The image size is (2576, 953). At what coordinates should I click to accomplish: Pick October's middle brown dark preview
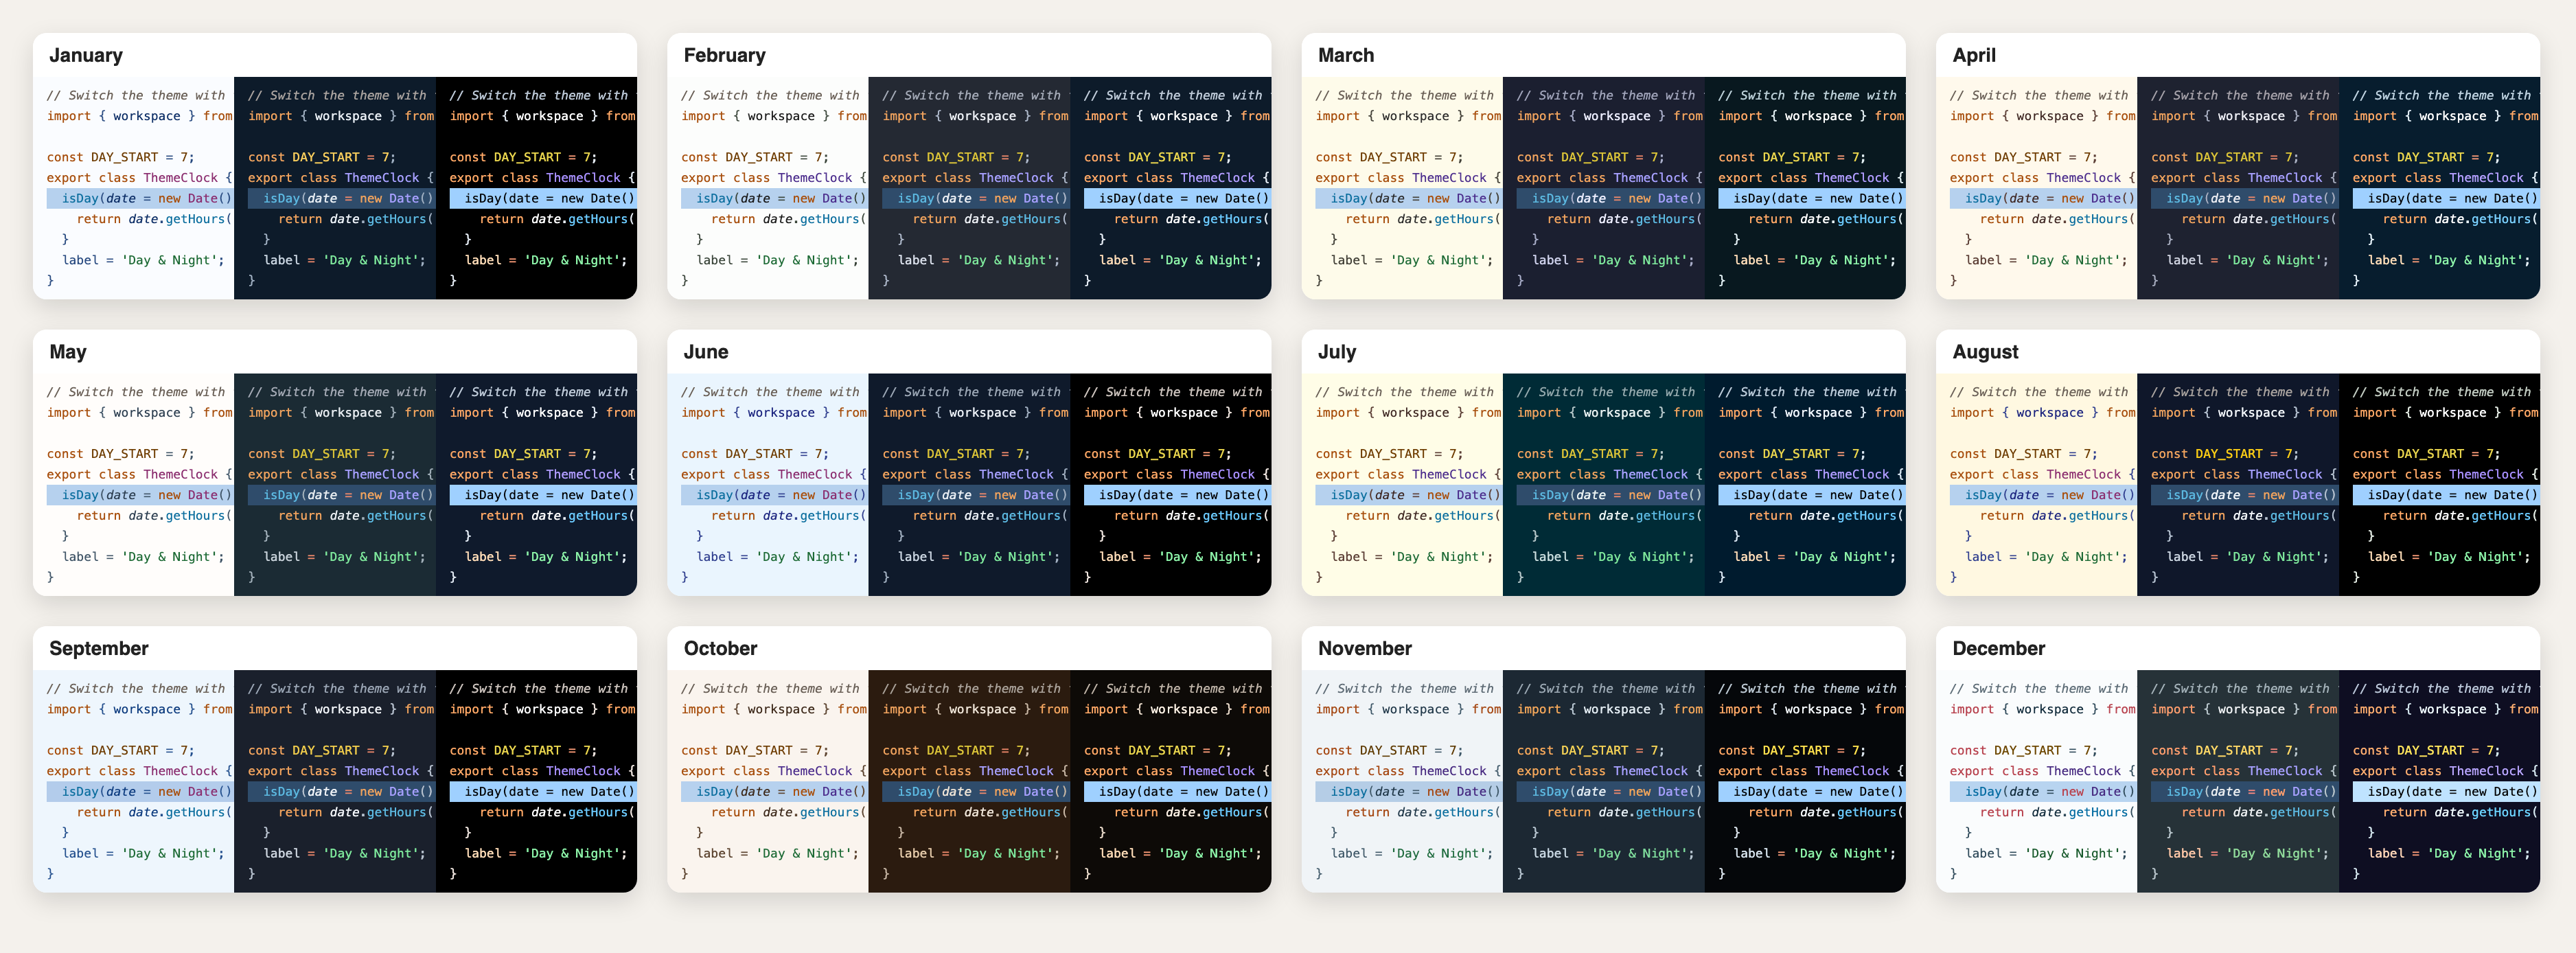tap(969, 781)
